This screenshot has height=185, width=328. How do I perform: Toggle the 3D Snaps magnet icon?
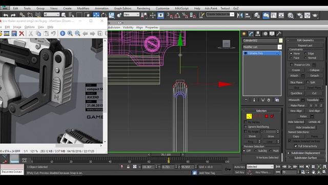click(x=170, y=15)
